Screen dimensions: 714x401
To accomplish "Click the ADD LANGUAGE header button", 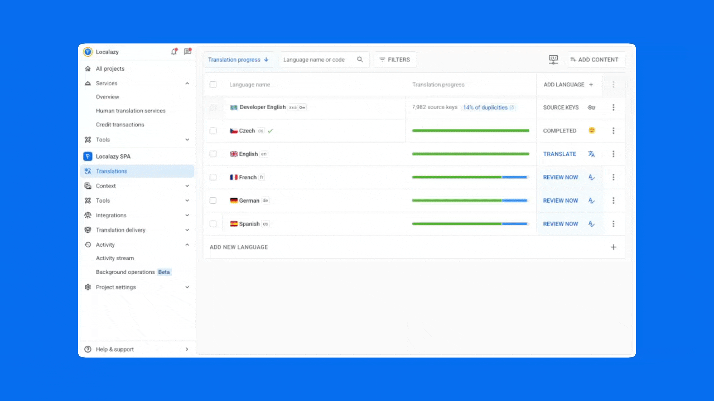I will [x=569, y=85].
